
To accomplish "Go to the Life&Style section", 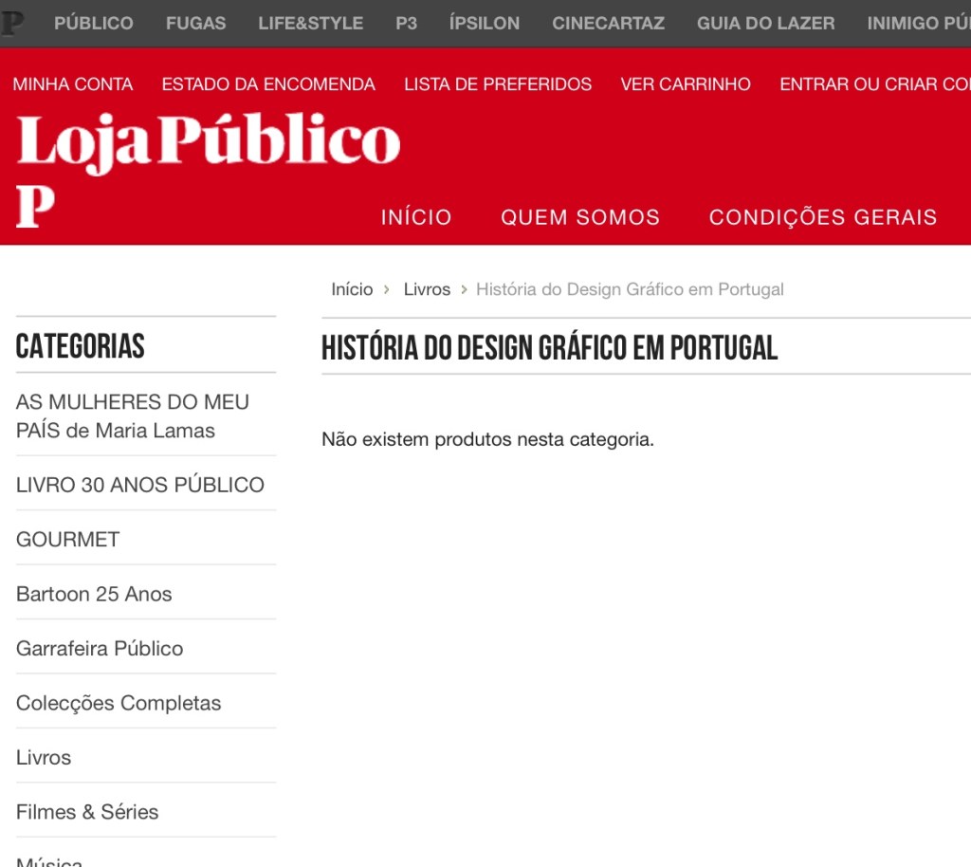I will tap(310, 23).
